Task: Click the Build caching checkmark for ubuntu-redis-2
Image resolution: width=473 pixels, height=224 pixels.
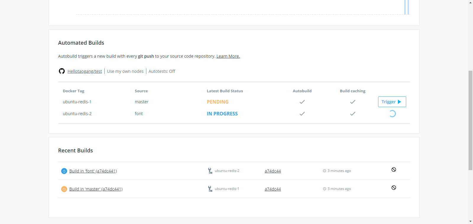Action: pos(353,114)
